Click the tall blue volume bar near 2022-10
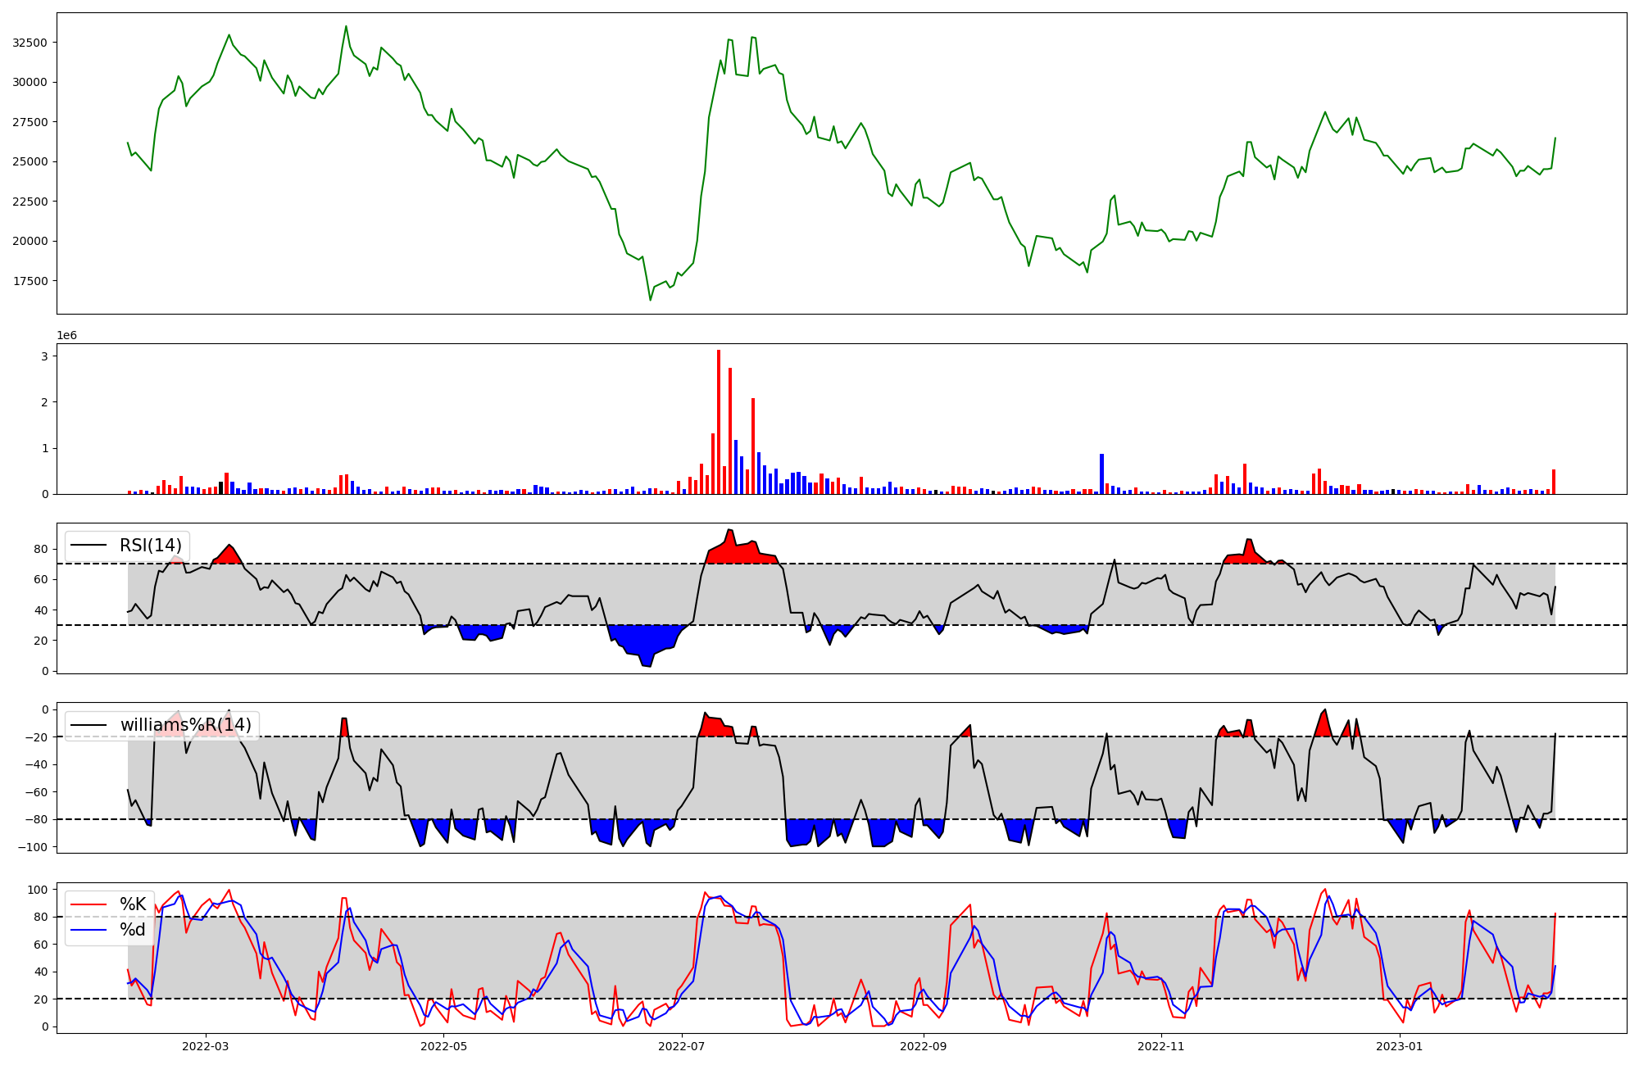Viewport: 1639px width, 1065px height. coord(1101,474)
